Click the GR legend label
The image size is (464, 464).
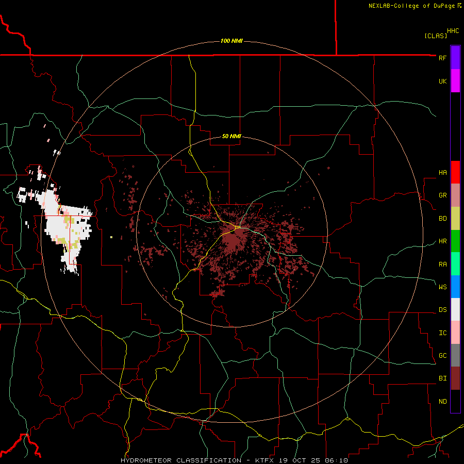pos(442,195)
